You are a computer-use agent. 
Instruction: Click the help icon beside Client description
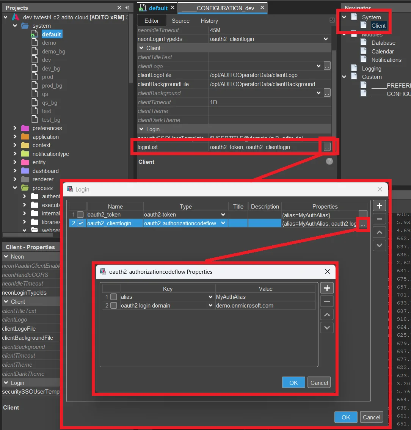329,161
